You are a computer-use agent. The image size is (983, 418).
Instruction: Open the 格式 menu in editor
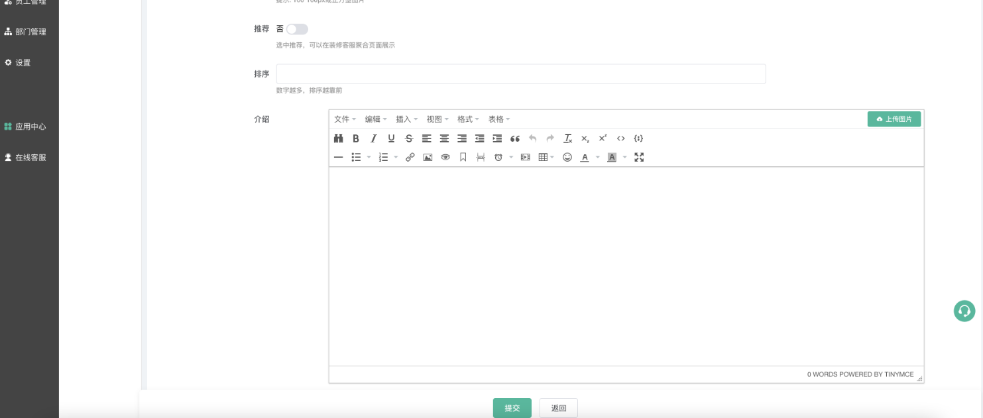click(x=468, y=119)
